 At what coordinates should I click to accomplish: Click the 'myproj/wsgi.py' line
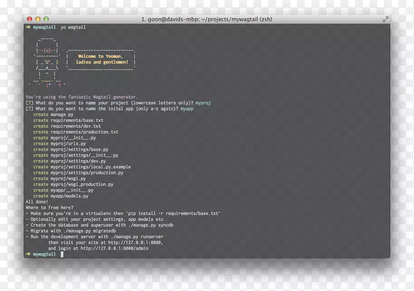[x=60, y=179]
